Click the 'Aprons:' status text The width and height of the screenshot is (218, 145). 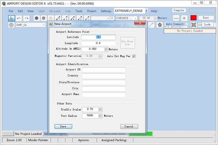coord(84,140)
